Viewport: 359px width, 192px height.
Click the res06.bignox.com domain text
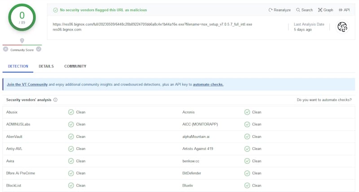point(67,30)
